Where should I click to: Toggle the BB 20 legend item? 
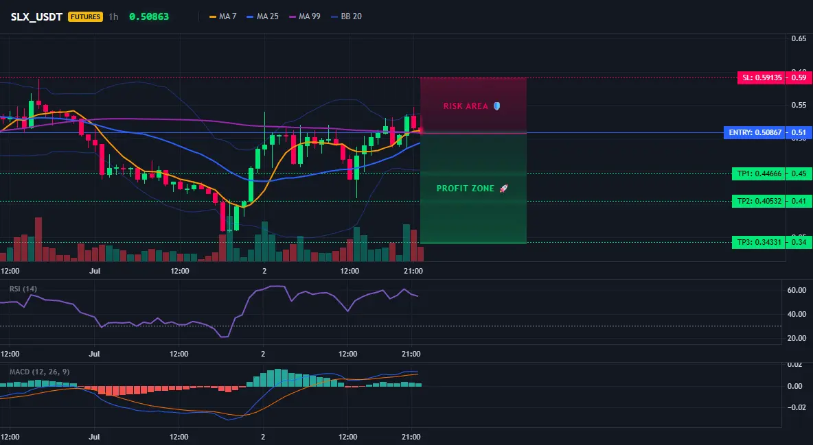346,16
